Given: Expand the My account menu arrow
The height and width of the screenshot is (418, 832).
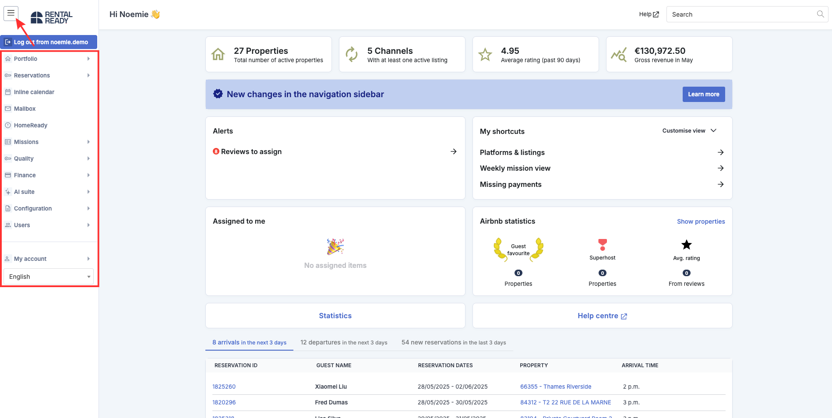Looking at the screenshot, I should pyautogui.click(x=88, y=259).
